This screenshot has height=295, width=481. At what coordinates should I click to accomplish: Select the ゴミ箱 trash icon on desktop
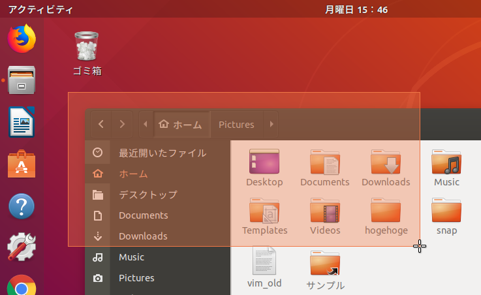[87, 54]
